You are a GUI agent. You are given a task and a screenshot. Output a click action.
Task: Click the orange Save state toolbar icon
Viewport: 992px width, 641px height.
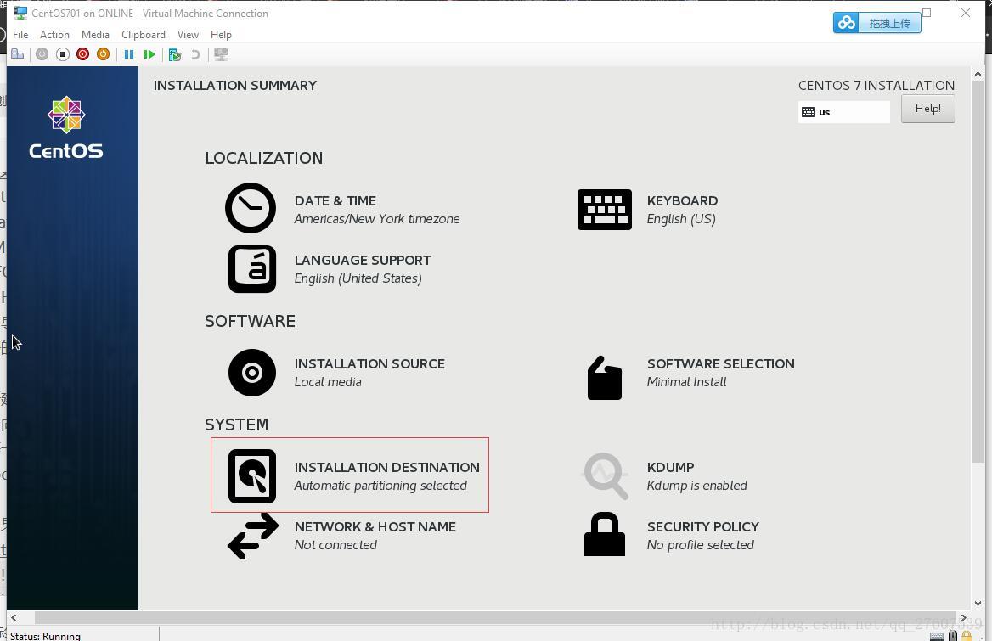click(x=103, y=54)
